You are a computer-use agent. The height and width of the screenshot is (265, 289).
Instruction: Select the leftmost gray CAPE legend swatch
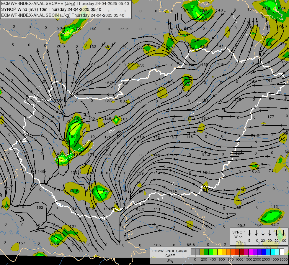pos(193,252)
